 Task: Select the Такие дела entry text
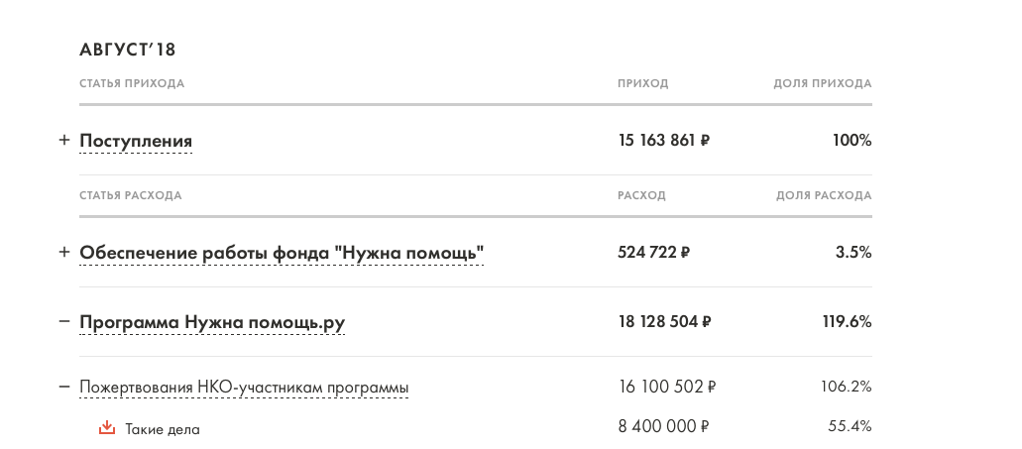click(163, 429)
